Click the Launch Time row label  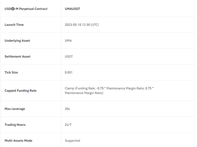[14, 25]
